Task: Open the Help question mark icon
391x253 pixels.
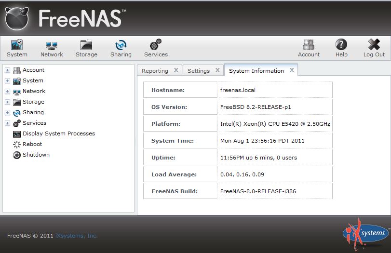Action: (x=341, y=45)
